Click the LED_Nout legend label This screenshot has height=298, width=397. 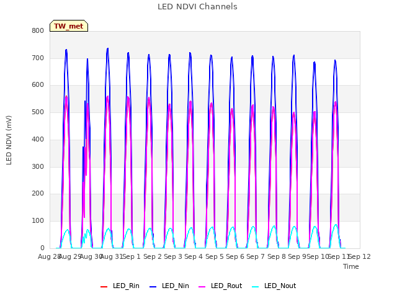point(280,286)
